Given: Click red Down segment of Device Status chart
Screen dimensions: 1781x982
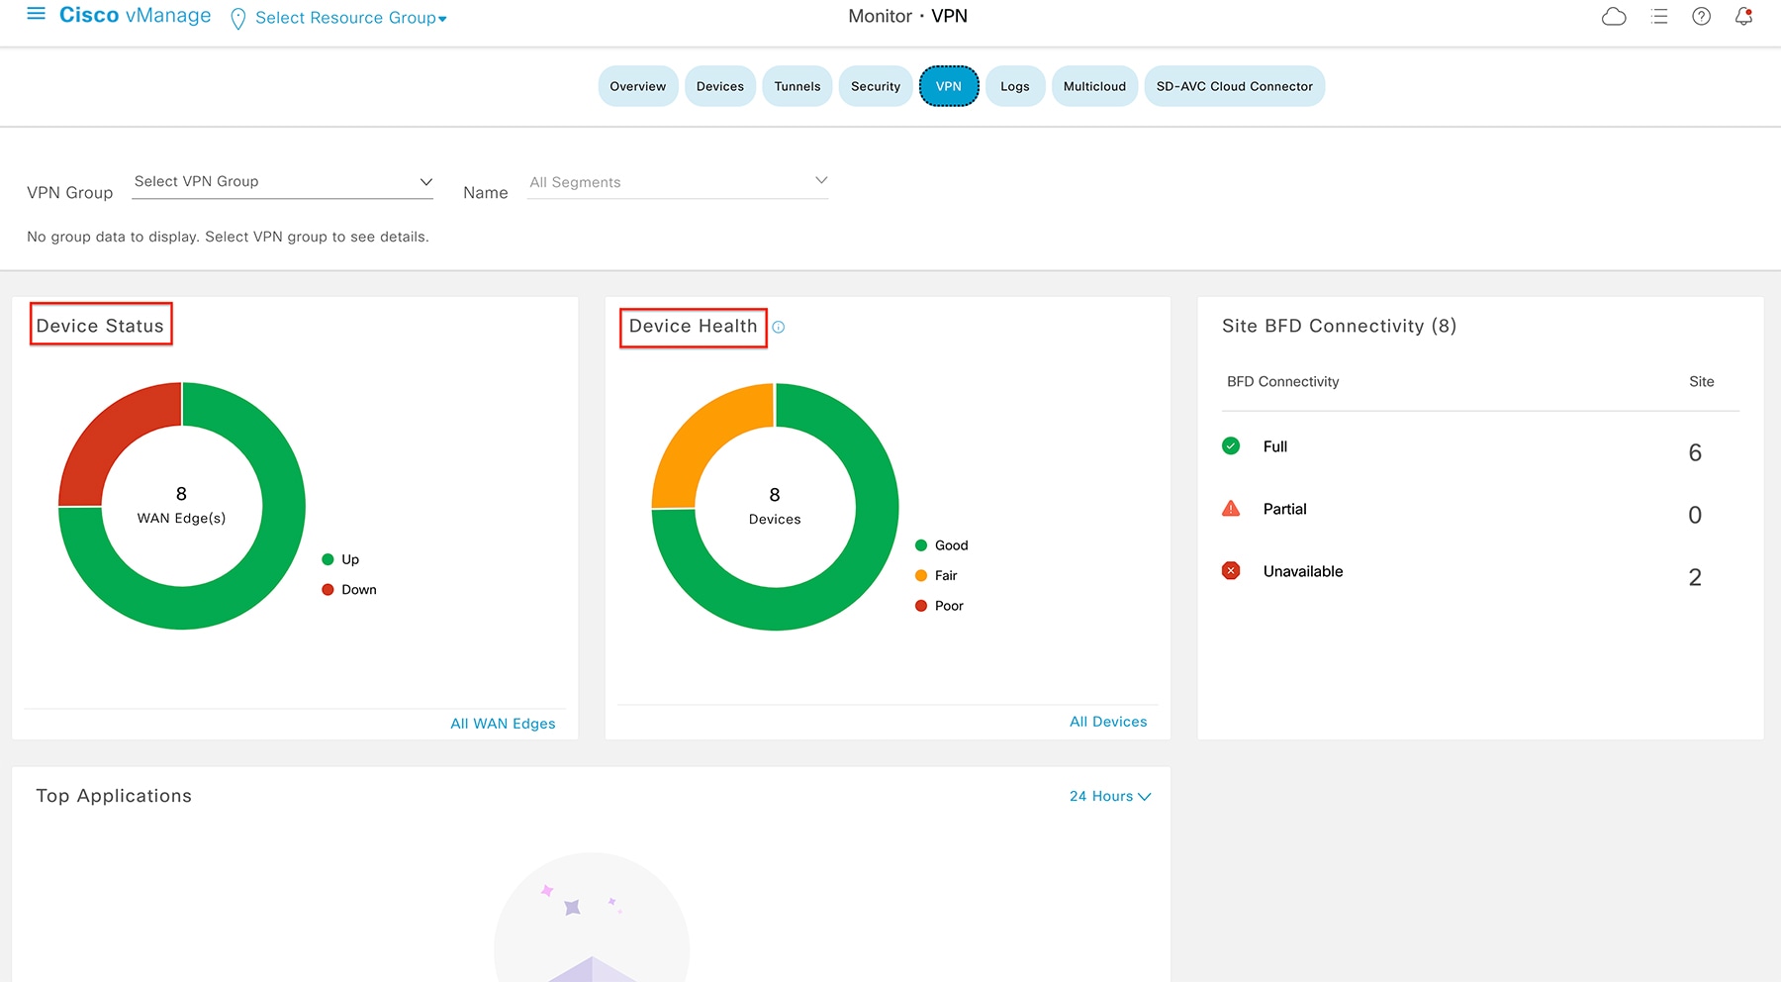Looking at the screenshot, I should pyautogui.click(x=109, y=436).
